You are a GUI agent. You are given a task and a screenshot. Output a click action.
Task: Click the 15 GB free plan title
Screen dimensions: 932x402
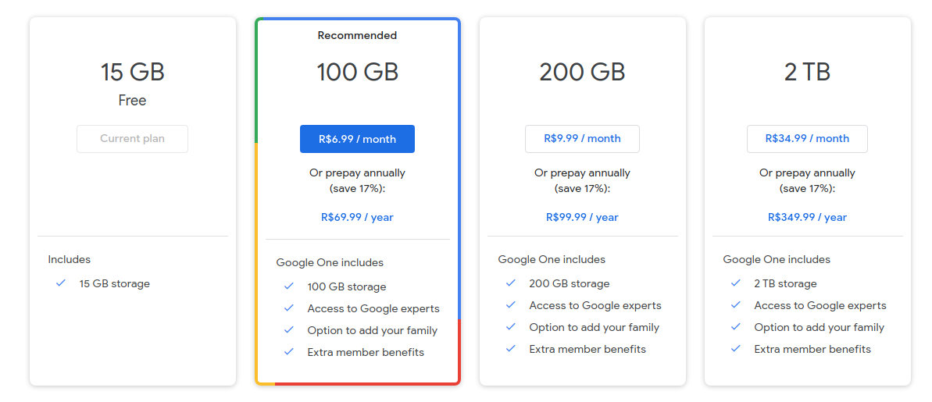coord(132,73)
